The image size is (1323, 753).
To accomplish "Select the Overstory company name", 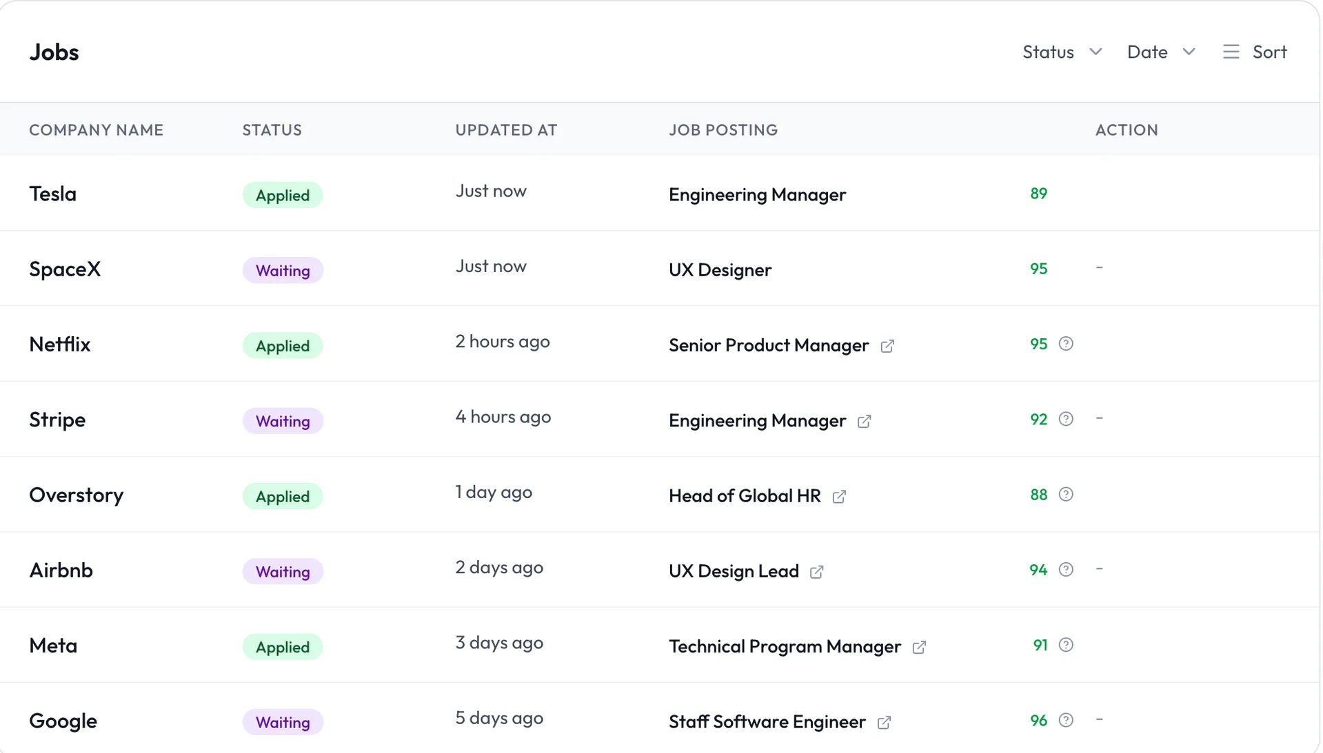I will (77, 495).
